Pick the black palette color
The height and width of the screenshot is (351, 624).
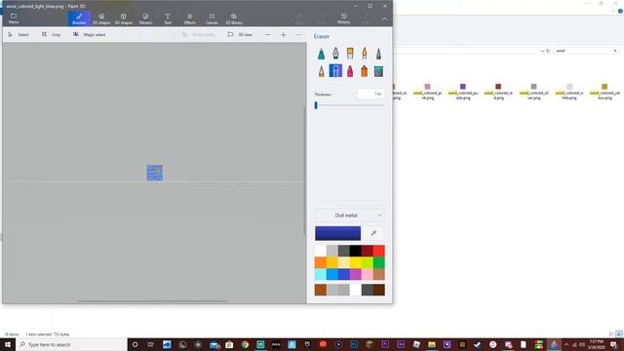coord(355,251)
